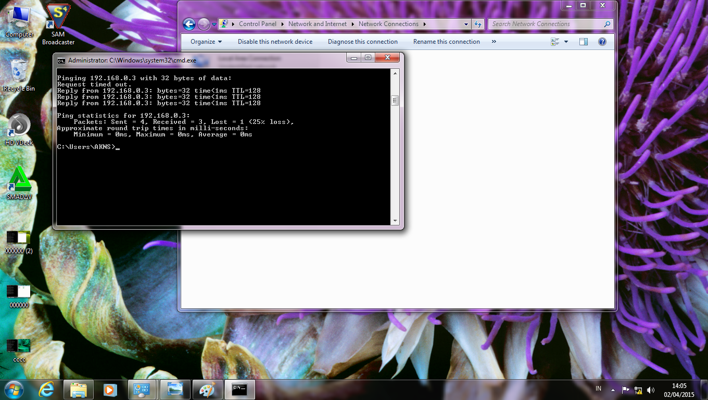Expand arrow after Network and Internet
Screen dimensions: 708x400
(352, 24)
